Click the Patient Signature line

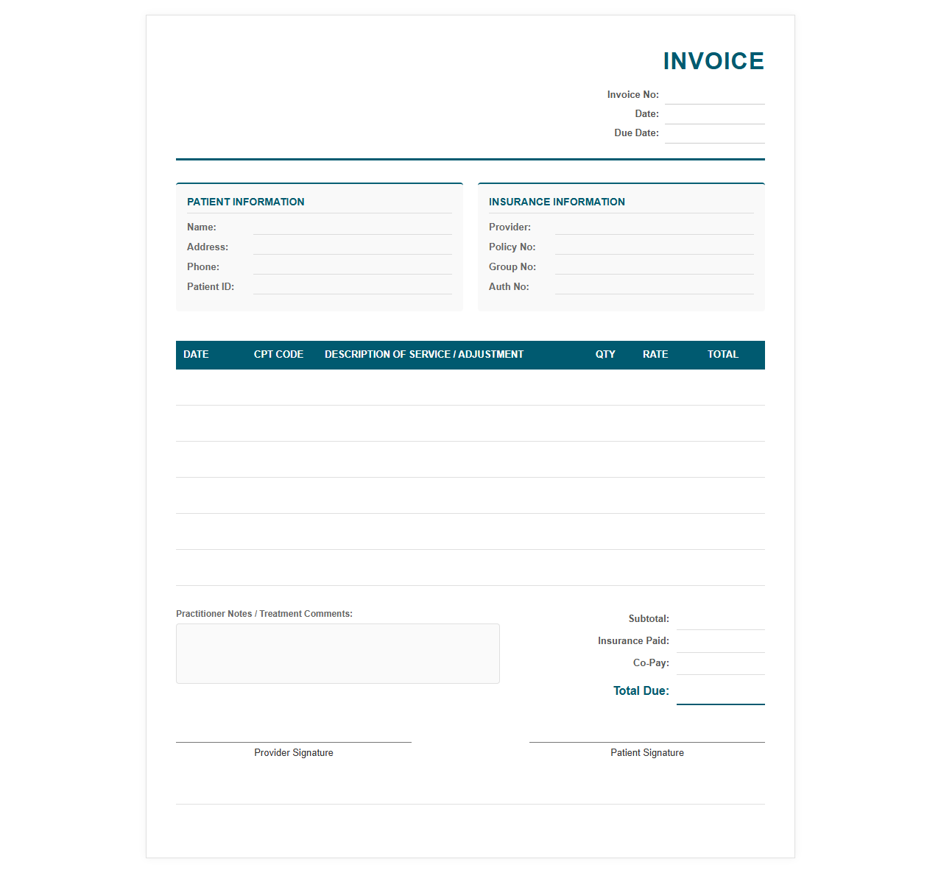[x=647, y=742]
